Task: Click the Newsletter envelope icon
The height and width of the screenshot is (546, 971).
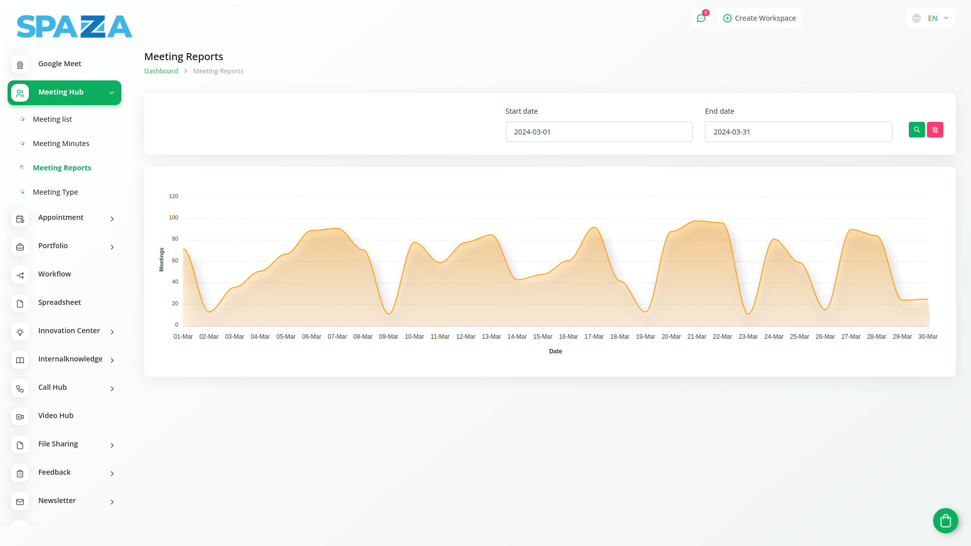Action: [20, 502]
